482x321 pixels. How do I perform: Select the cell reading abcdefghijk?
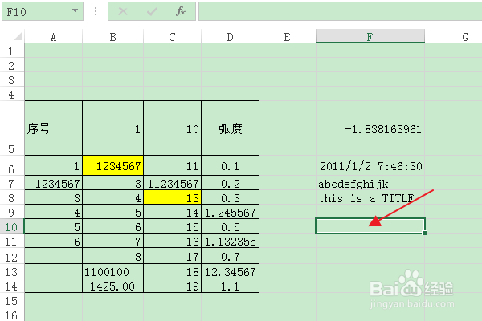point(370,183)
